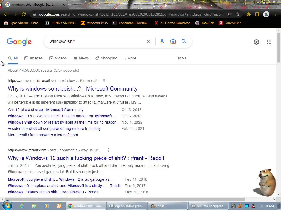Launch Internet Explorer from taskbar
This screenshot has height=210, width=281.
click(x=22, y=206)
